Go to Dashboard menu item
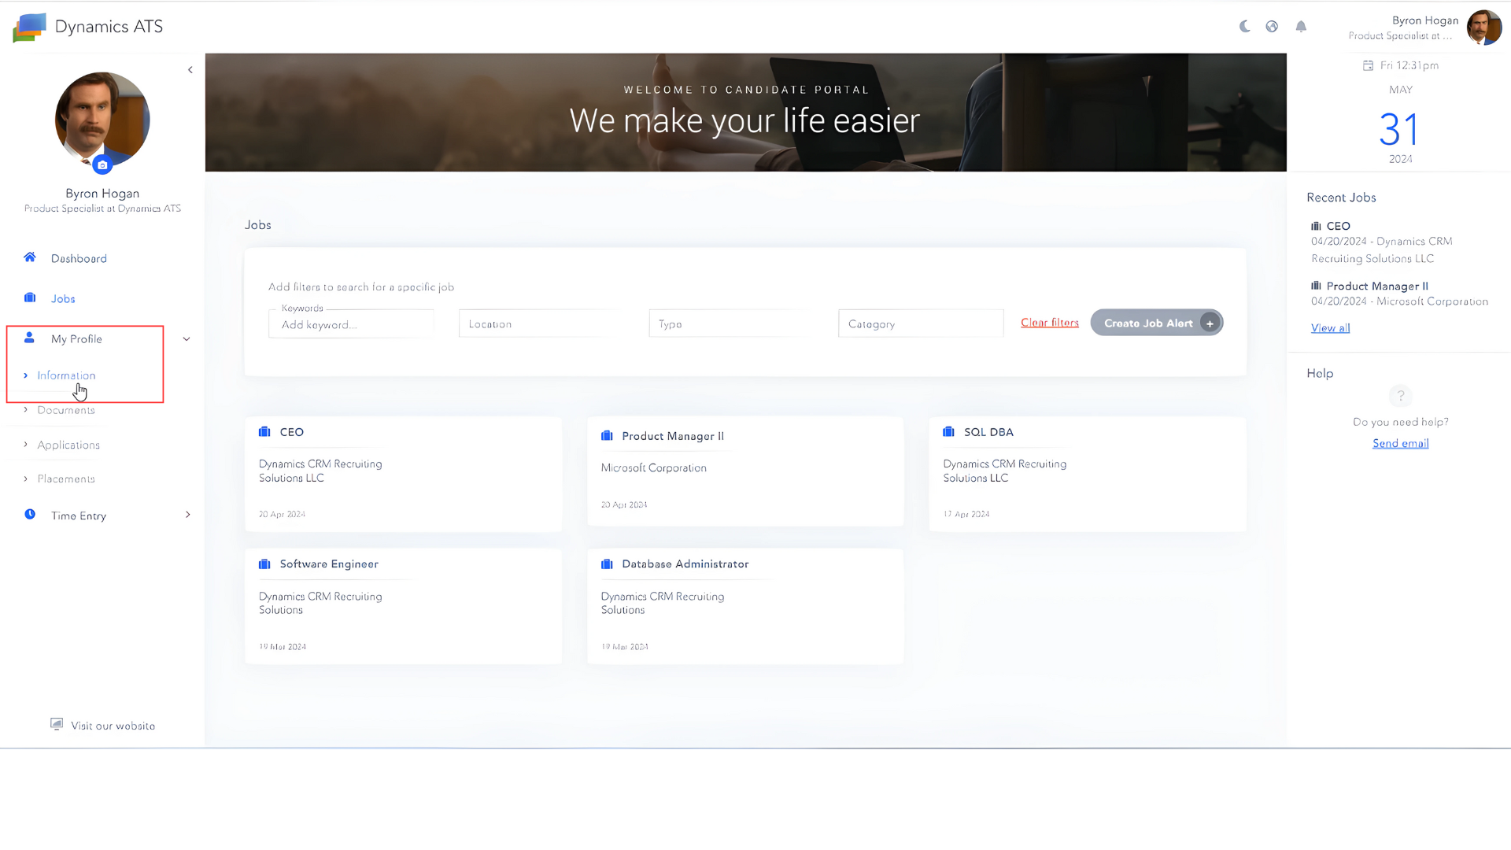 tap(79, 259)
